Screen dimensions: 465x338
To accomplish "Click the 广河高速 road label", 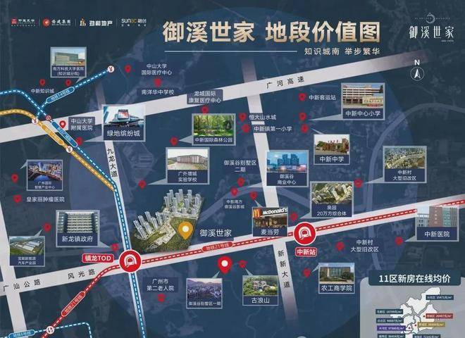I will [x=285, y=82].
